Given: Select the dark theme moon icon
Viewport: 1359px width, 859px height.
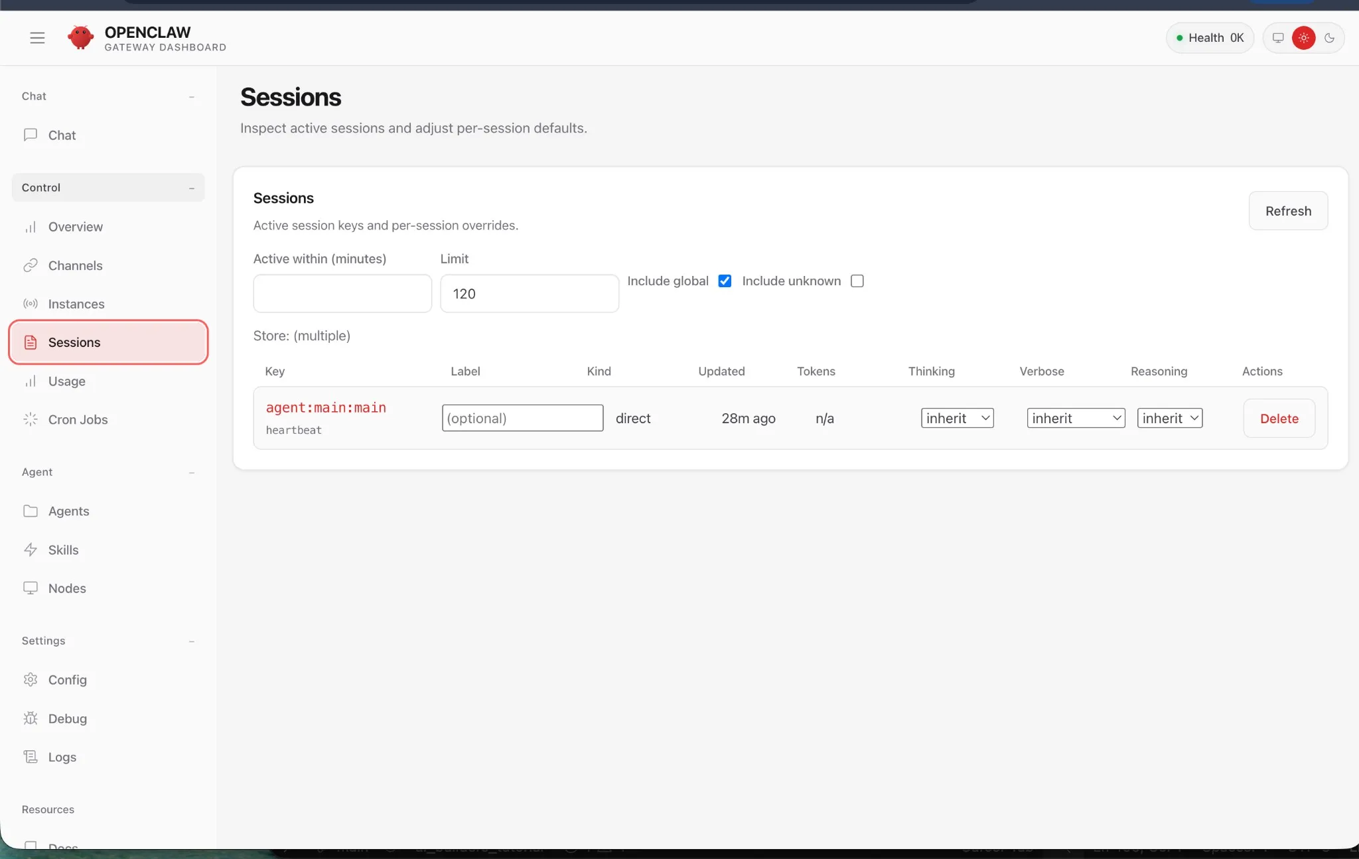Looking at the screenshot, I should pyautogui.click(x=1329, y=38).
